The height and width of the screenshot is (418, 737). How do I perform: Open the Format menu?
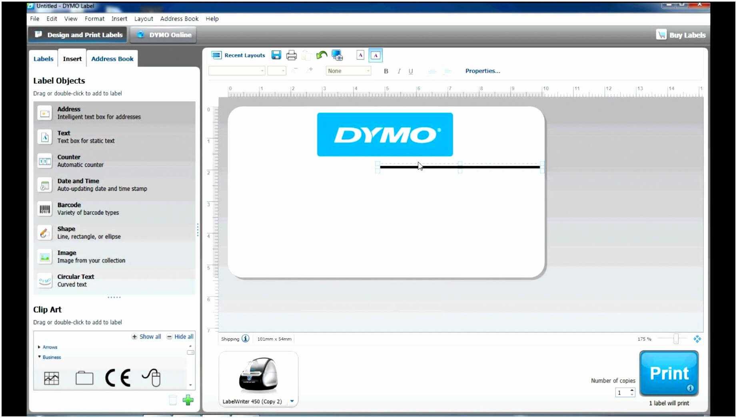click(x=94, y=19)
